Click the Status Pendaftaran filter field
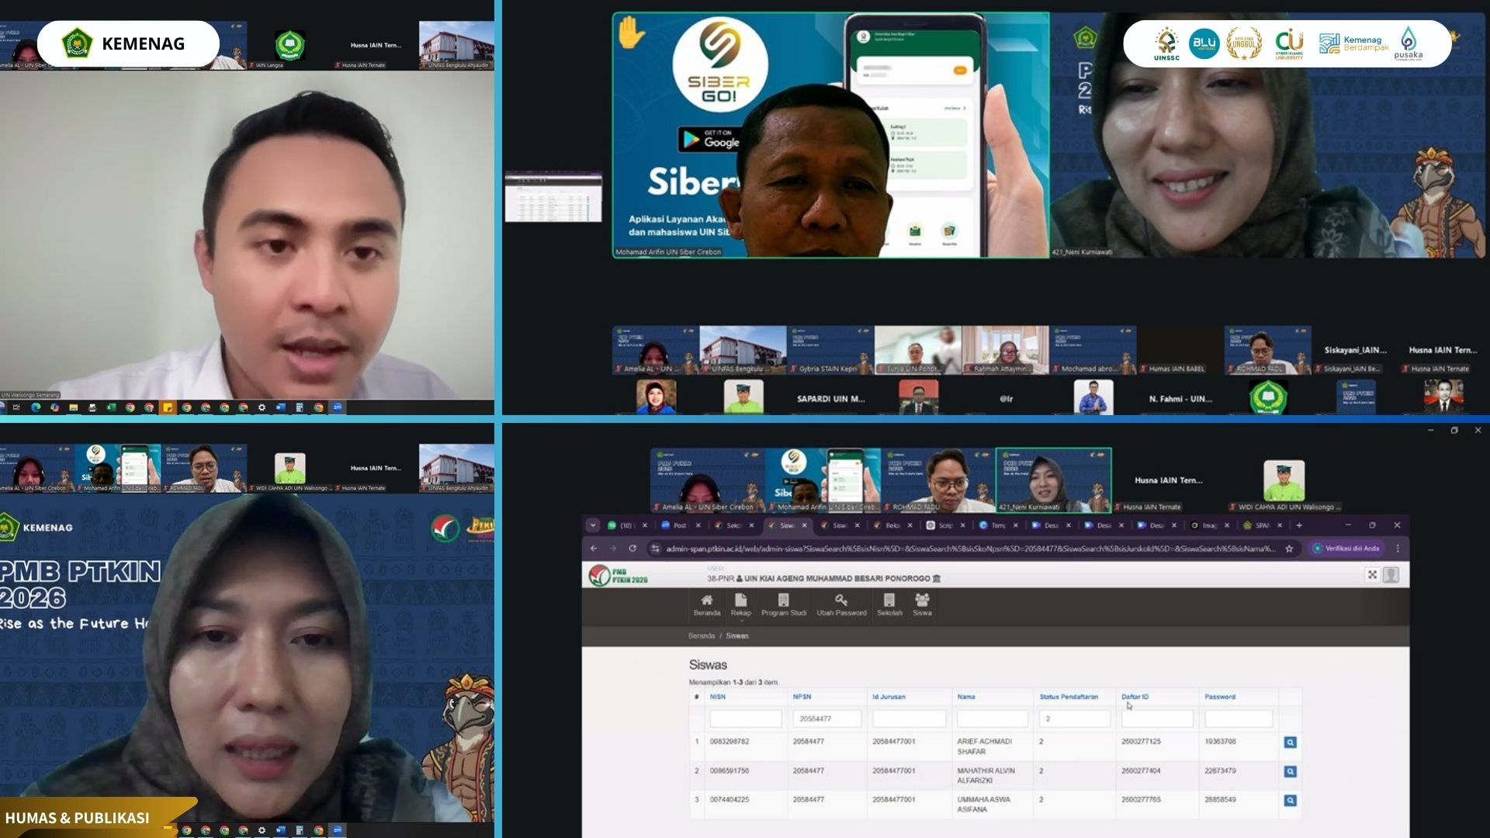The image size is (1490, 838). 1074,719
